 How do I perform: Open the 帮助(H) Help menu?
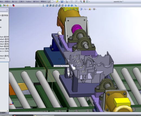(43, 2)
